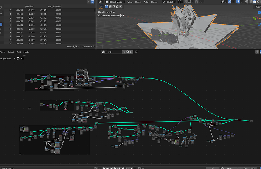261x169 pixels.
Task: Select the star_displace column header
Action: pos(54,6)
